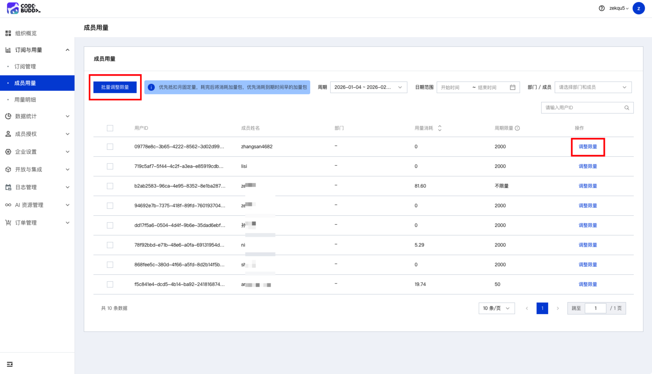Open the 部门/成员 selection dropdown
Viewport: 652px width, 374px height.
tap(593, 87)
